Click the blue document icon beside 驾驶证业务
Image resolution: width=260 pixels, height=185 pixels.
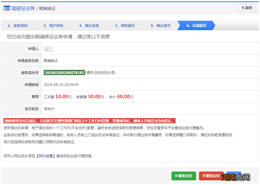[6, 8]
